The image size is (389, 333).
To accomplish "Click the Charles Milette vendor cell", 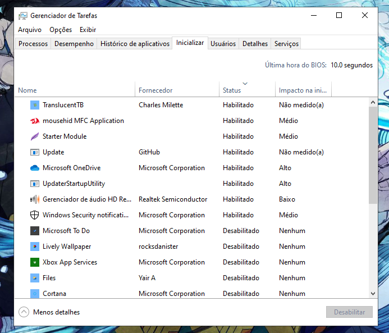I will pos(161,105).
